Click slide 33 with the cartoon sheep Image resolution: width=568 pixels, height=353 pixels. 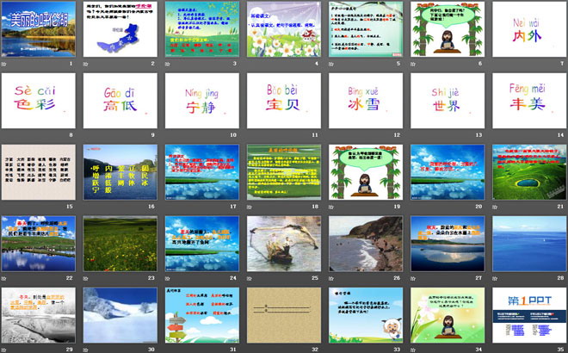(365, 315)
